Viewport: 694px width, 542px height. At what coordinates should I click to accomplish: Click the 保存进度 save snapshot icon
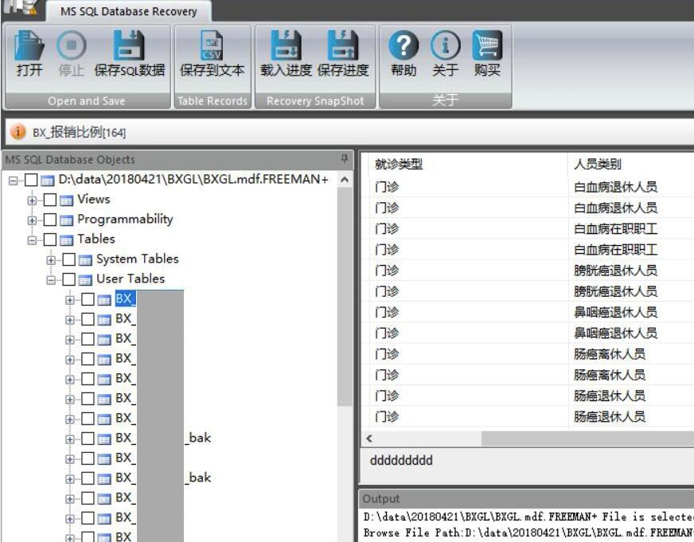tap(343, 45)
